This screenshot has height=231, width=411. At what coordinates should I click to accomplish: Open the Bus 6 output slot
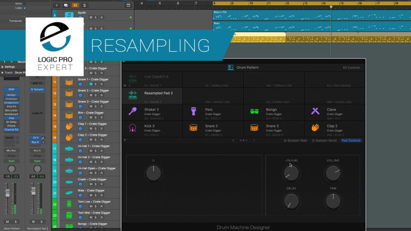tap(37, 151)
